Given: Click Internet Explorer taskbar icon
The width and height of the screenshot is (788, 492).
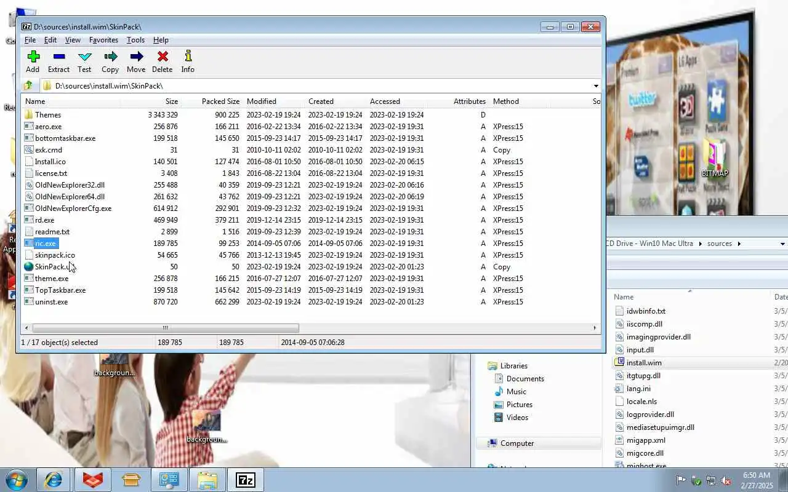Looking at the screenshot, I should point(53,480).
